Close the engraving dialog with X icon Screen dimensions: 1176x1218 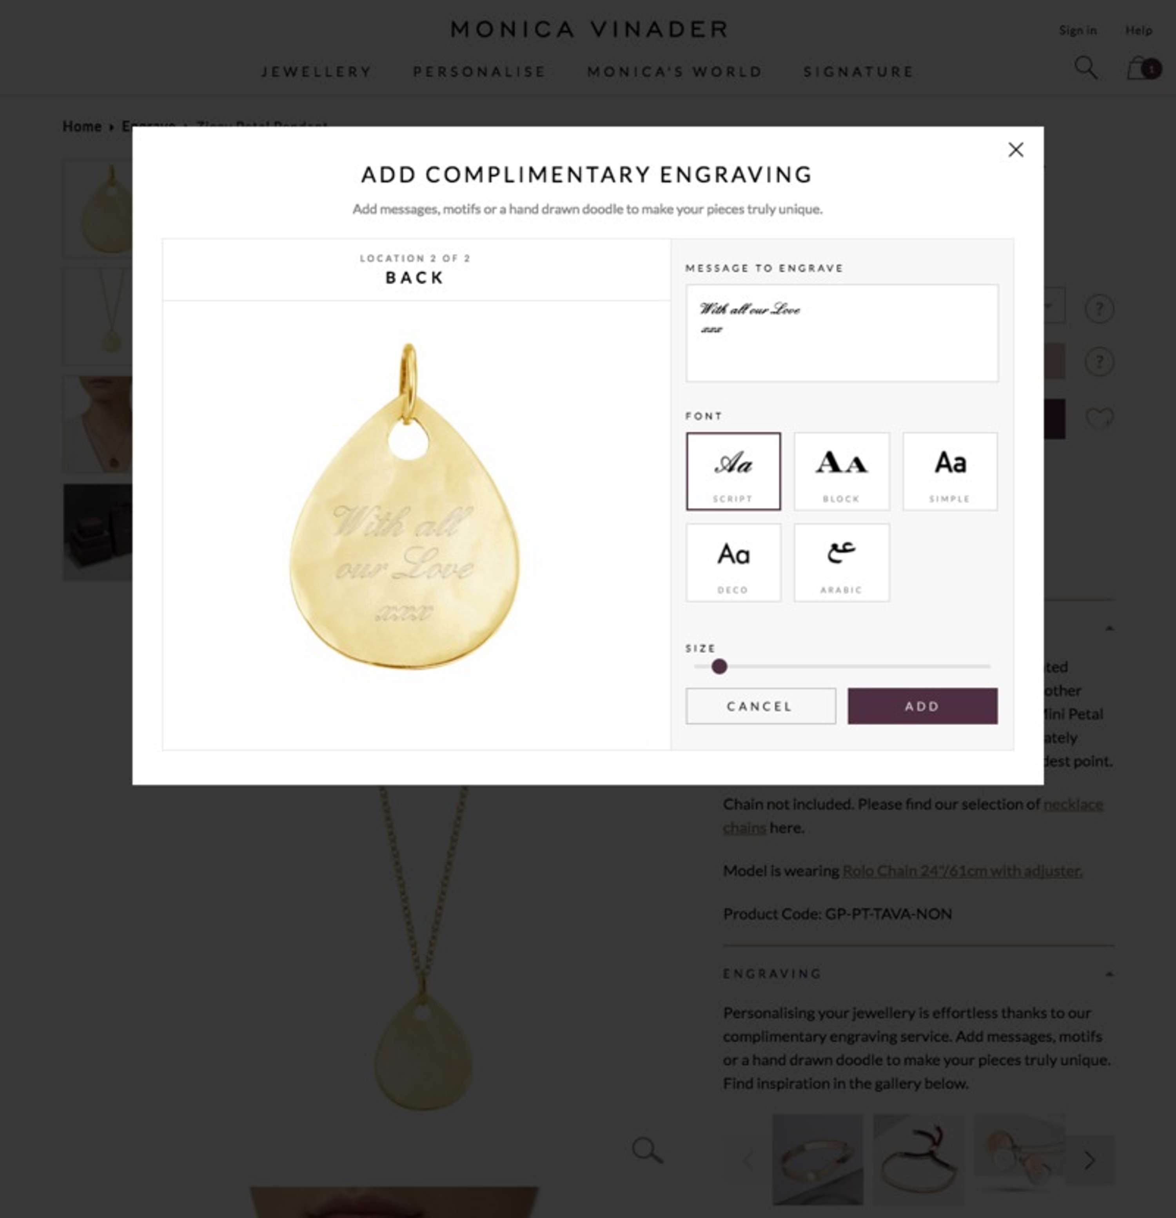1016,150
